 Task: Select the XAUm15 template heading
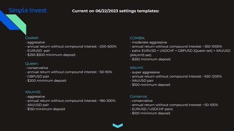33,92
